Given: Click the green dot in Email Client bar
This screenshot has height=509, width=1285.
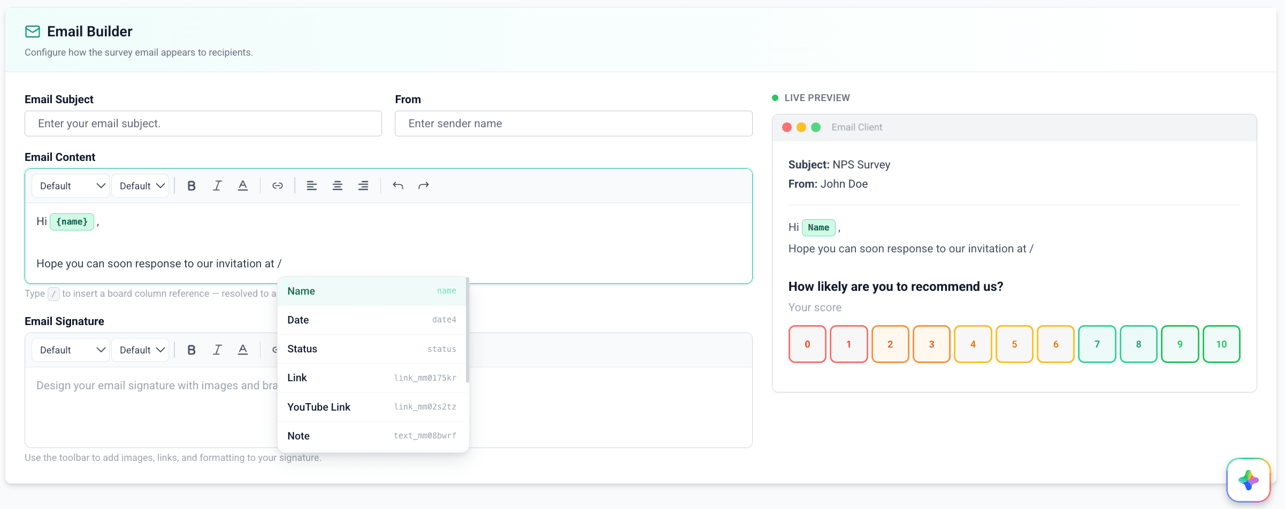Looking at the screenshot, I should click(816, 127).
